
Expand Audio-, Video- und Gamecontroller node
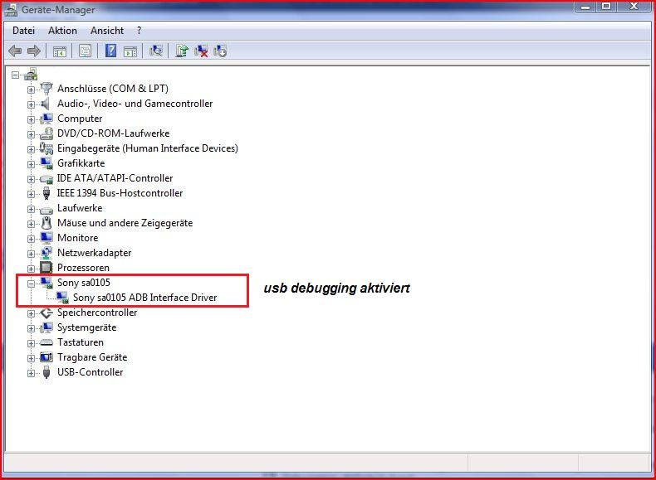[31, 104]
